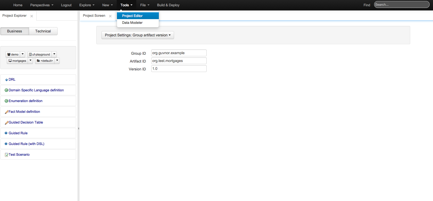Click the Search box in navbar

[x=402, y=5]
